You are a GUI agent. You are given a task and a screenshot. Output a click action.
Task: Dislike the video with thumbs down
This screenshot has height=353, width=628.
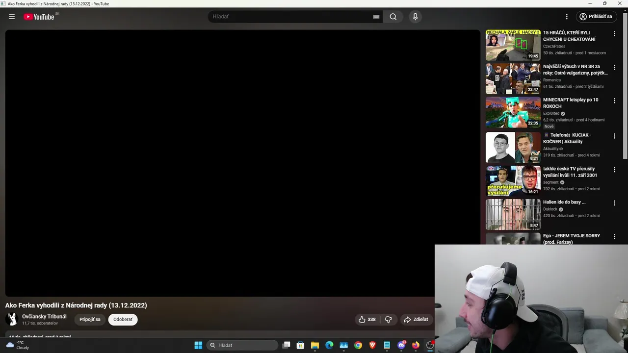pyautogui.click(x=389, y=320)
